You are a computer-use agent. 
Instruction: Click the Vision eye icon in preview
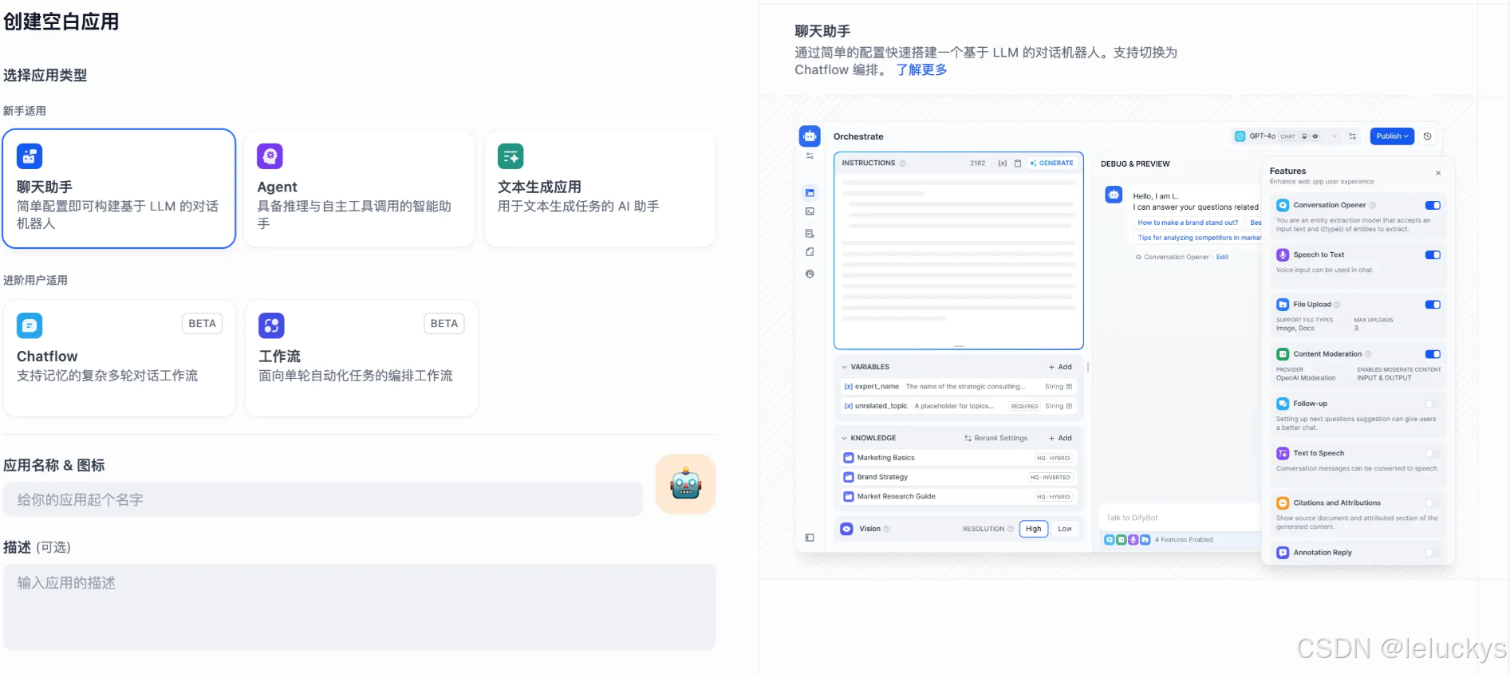(847, 529)
